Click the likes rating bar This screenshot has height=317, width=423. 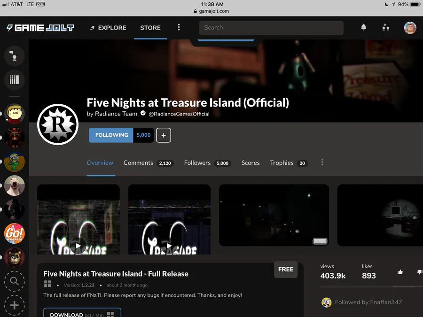point(371,287)
